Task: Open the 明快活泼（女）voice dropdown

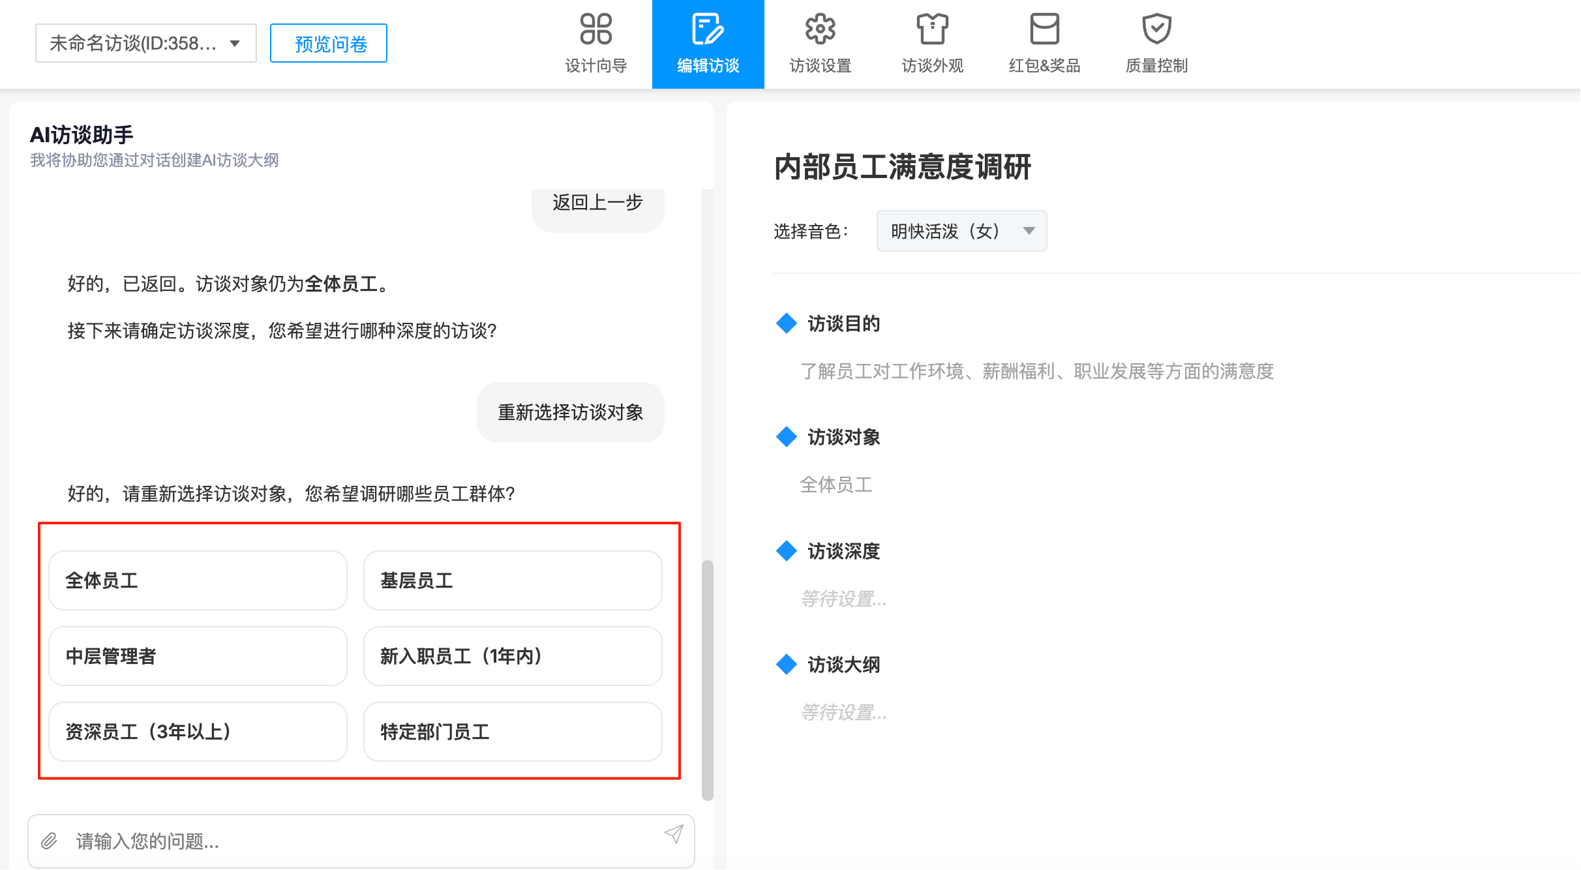Action: pos(961,231)
